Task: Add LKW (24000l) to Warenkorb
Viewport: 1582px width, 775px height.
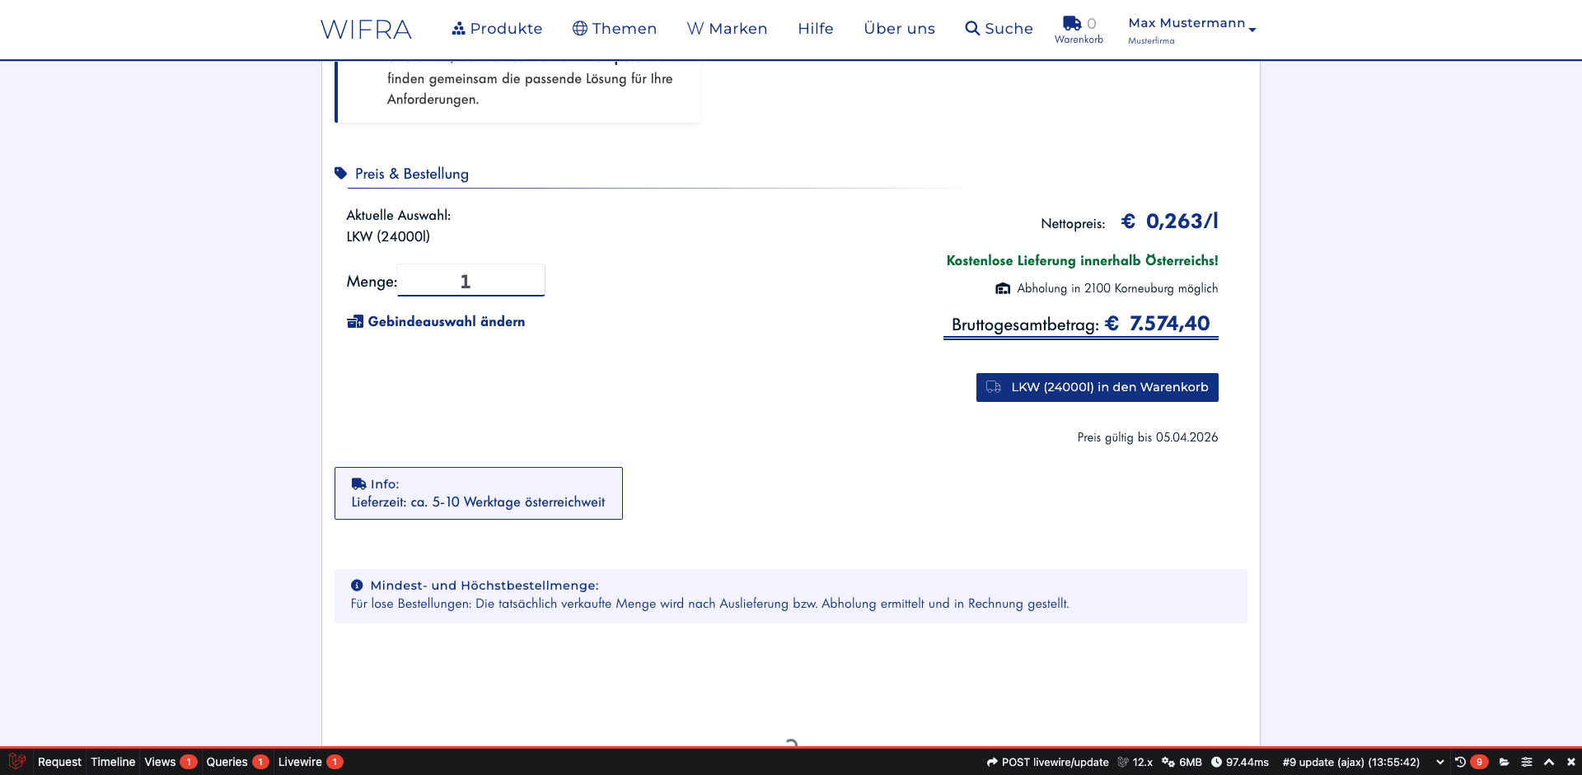Action: click(1097, 387)
